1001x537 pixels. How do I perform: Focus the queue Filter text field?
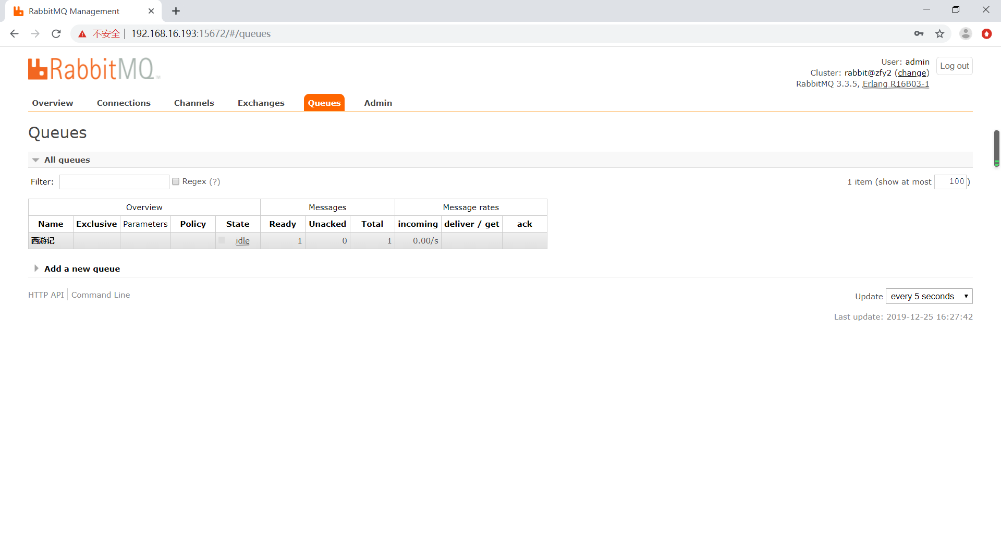[114, 182]
